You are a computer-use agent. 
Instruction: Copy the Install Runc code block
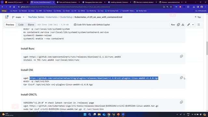point(181,56)
